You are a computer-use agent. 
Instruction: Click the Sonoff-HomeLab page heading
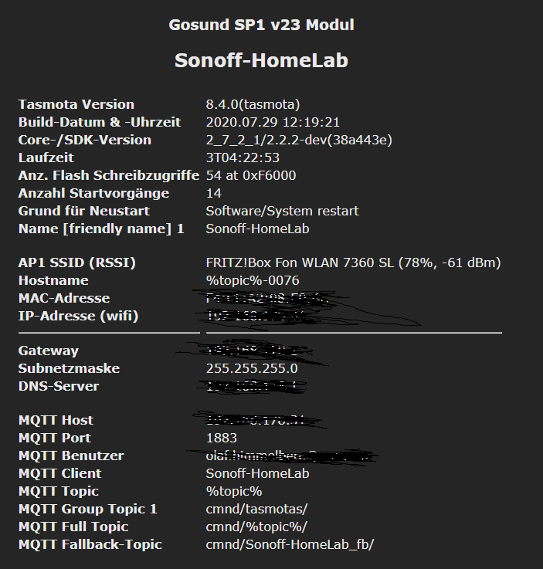261,60
